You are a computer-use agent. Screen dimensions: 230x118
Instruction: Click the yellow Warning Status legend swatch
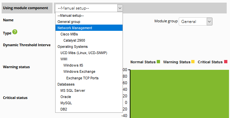193,62
